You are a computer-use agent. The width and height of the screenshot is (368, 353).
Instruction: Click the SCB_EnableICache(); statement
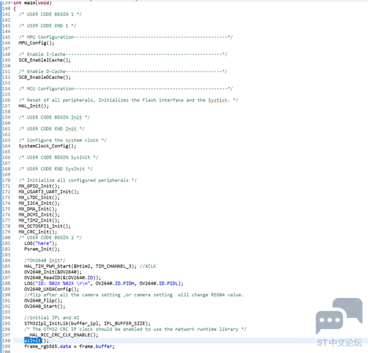point(45,60)
